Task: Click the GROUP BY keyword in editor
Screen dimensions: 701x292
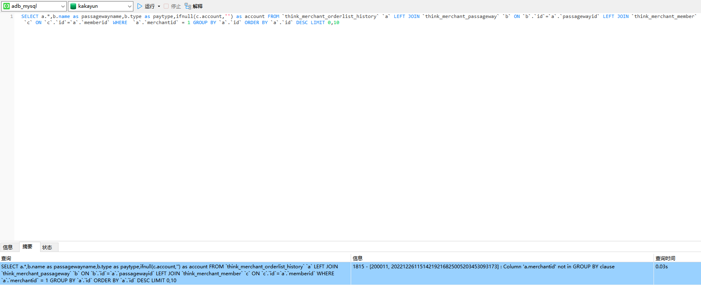Action: pos(205,22)
